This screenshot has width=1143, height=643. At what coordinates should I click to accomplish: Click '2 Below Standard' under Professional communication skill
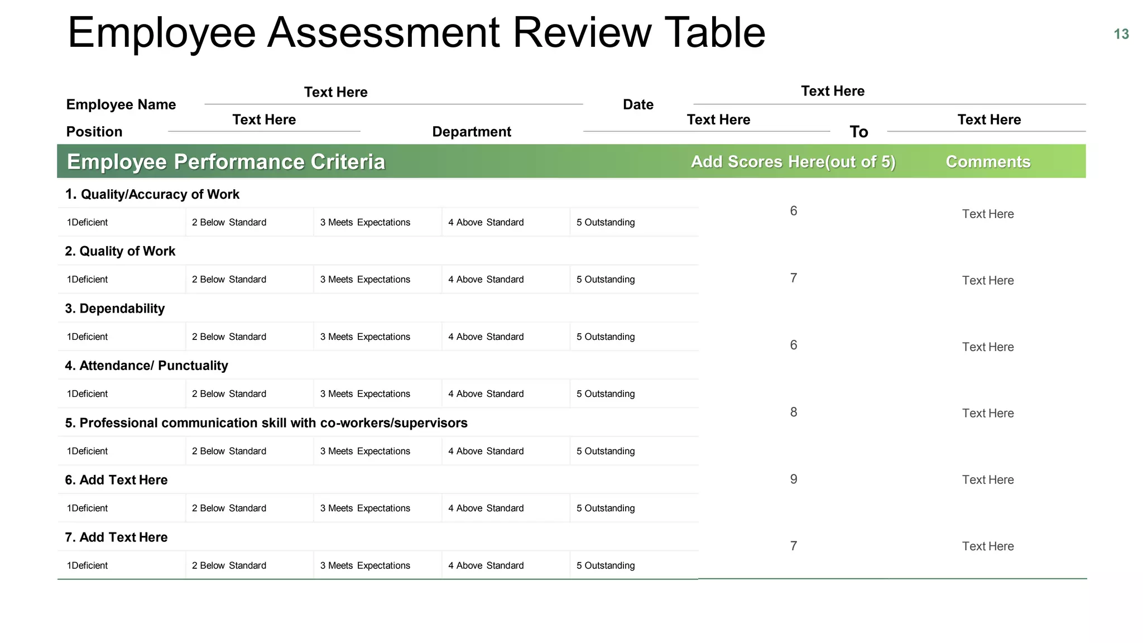[x=229, y=451]
